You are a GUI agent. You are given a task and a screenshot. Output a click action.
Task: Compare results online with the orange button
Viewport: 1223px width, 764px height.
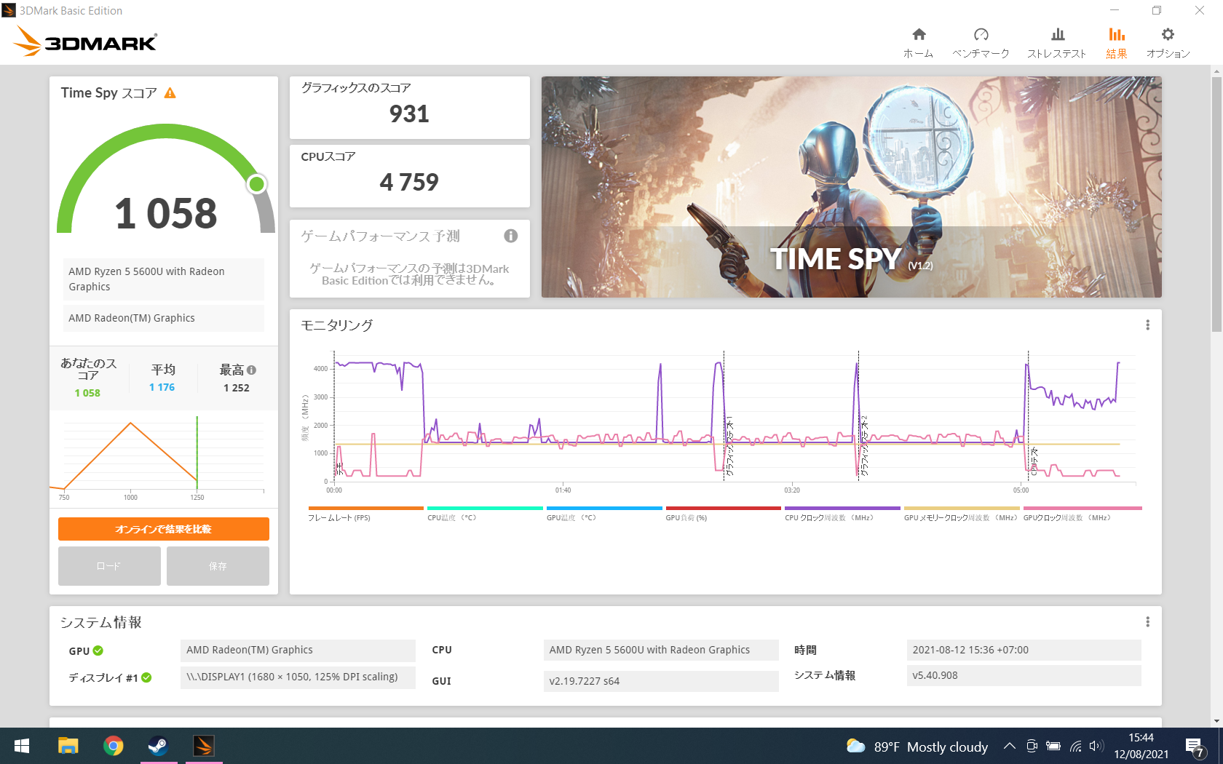point(164,529)
